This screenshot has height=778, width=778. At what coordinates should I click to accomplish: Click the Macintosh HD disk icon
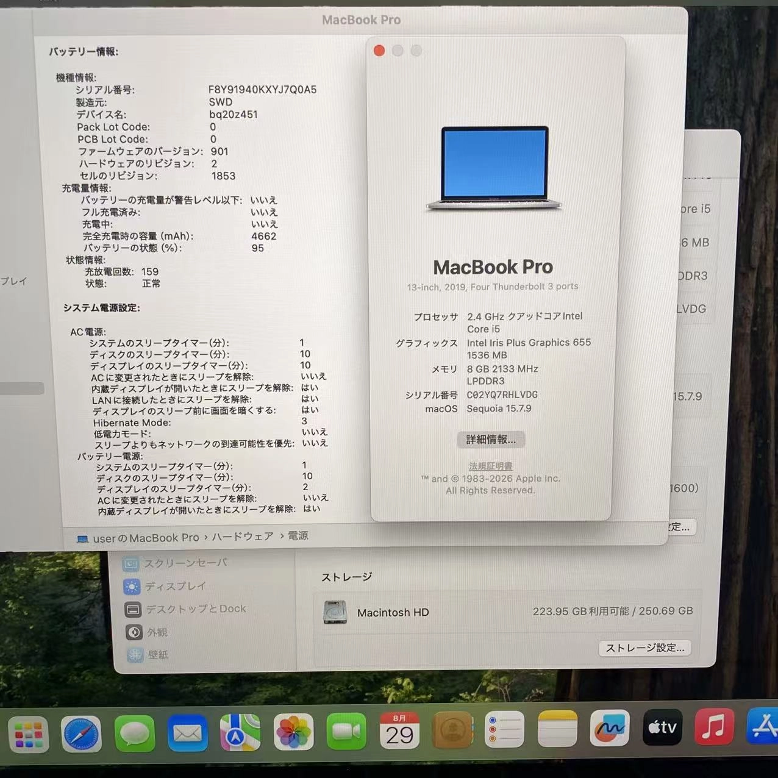click(335, 612)
